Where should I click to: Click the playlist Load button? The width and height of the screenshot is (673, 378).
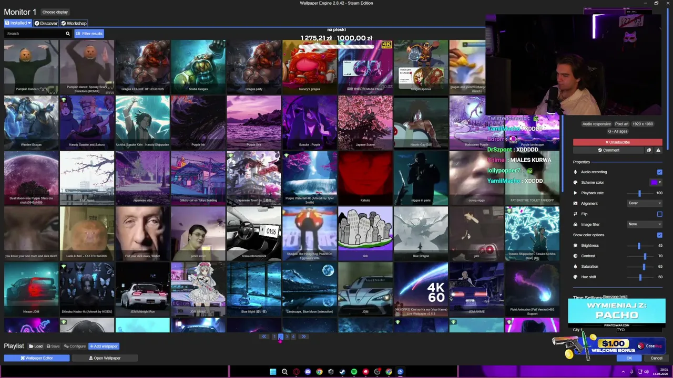(x=36, y=346)
